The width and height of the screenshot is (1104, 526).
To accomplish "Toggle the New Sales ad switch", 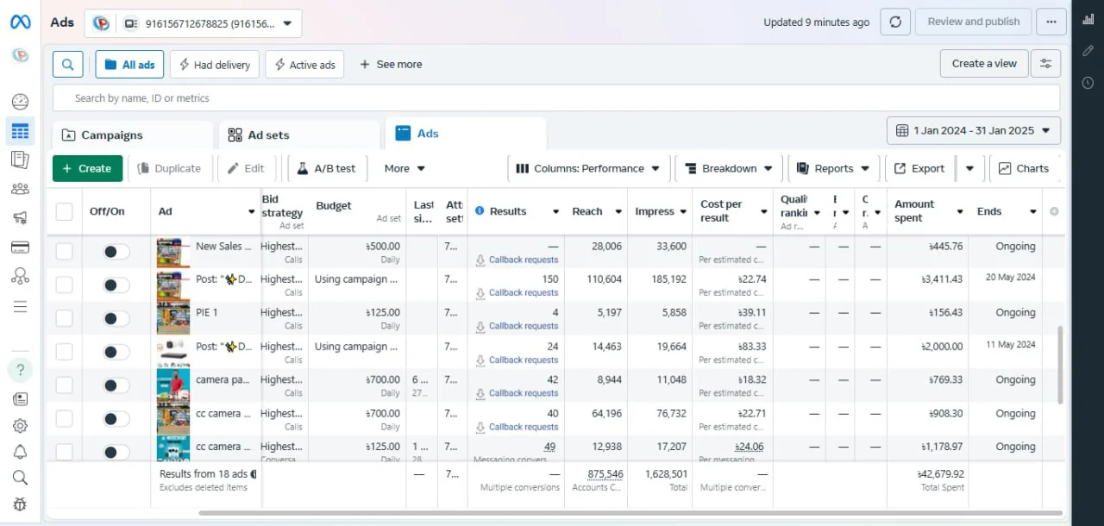I will pyautogui.click(x=116, y=252).
